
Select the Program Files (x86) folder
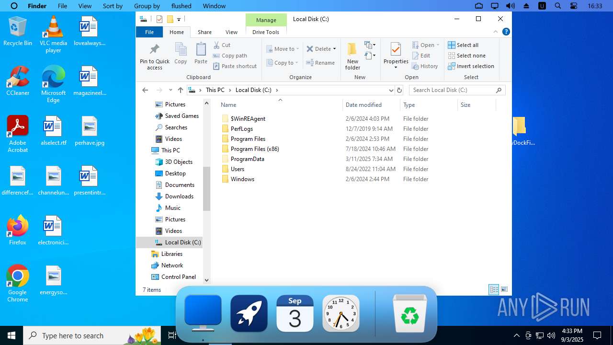[x=255, y=149]
